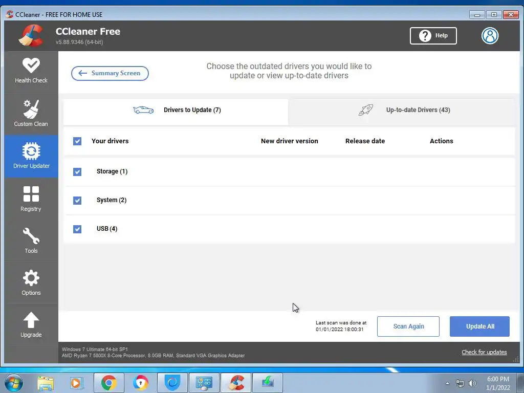Switch to Drivers to Update (7) tab
This screenshot has height=393, width=524.
click(x=176, y=112)
